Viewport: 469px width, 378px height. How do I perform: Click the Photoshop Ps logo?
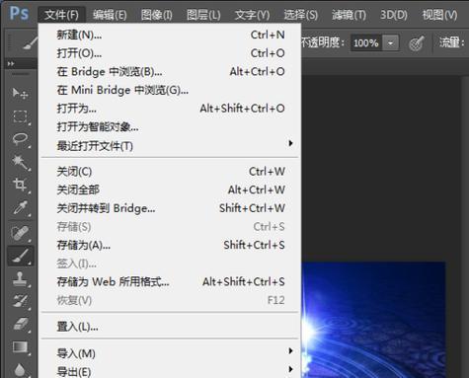click(x=19, y=14)
